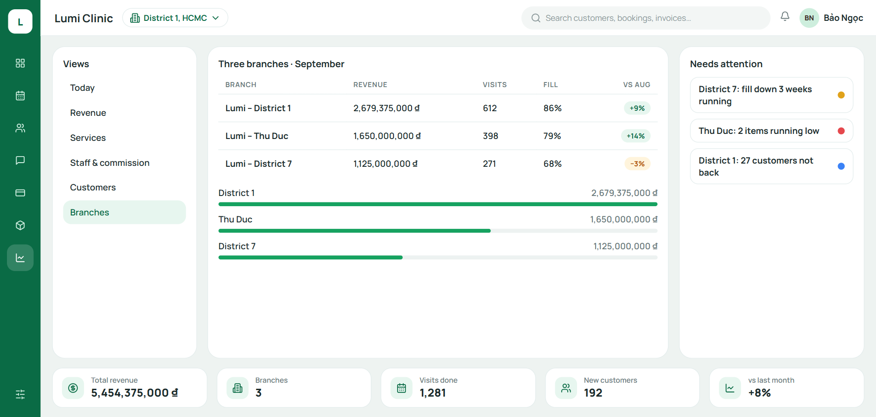Click the -3% badge
The width and height of the screenshot is (876, 417).
coord(637,164)
